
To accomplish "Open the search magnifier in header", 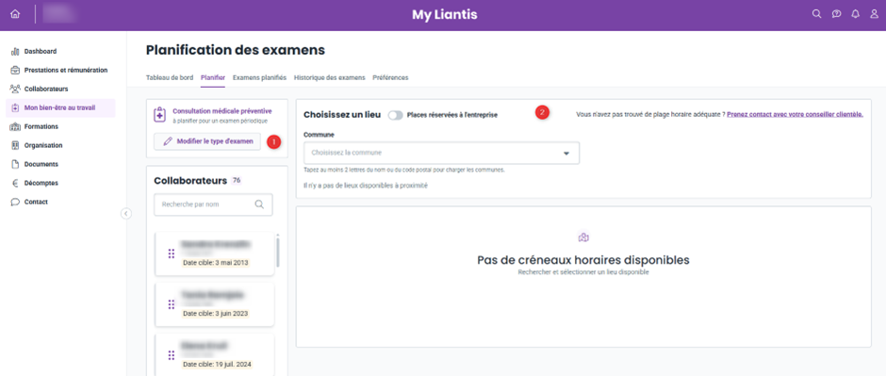I will coord(816,15).
